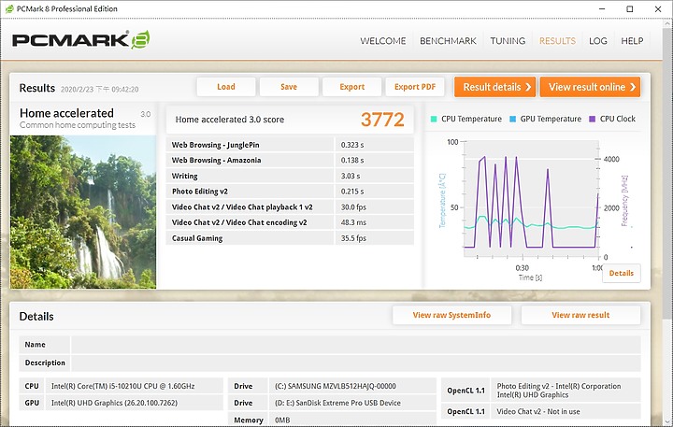
Task: Click the PCMark 8 logo
Action: (x=80, y=40)
